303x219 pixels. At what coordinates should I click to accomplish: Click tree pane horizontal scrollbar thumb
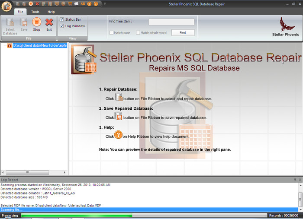coord(27,172)
